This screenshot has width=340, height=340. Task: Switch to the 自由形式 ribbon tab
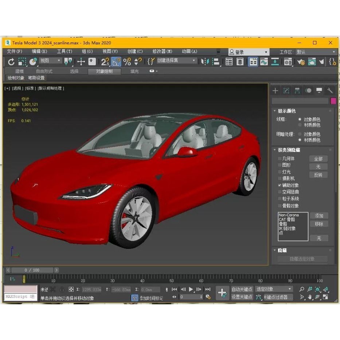pos(44,71)
